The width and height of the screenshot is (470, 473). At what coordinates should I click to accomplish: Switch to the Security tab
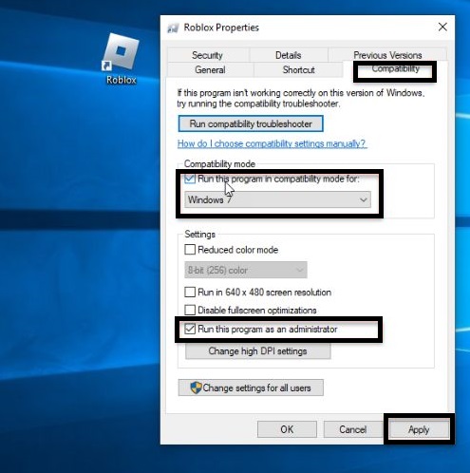[208, 55]
